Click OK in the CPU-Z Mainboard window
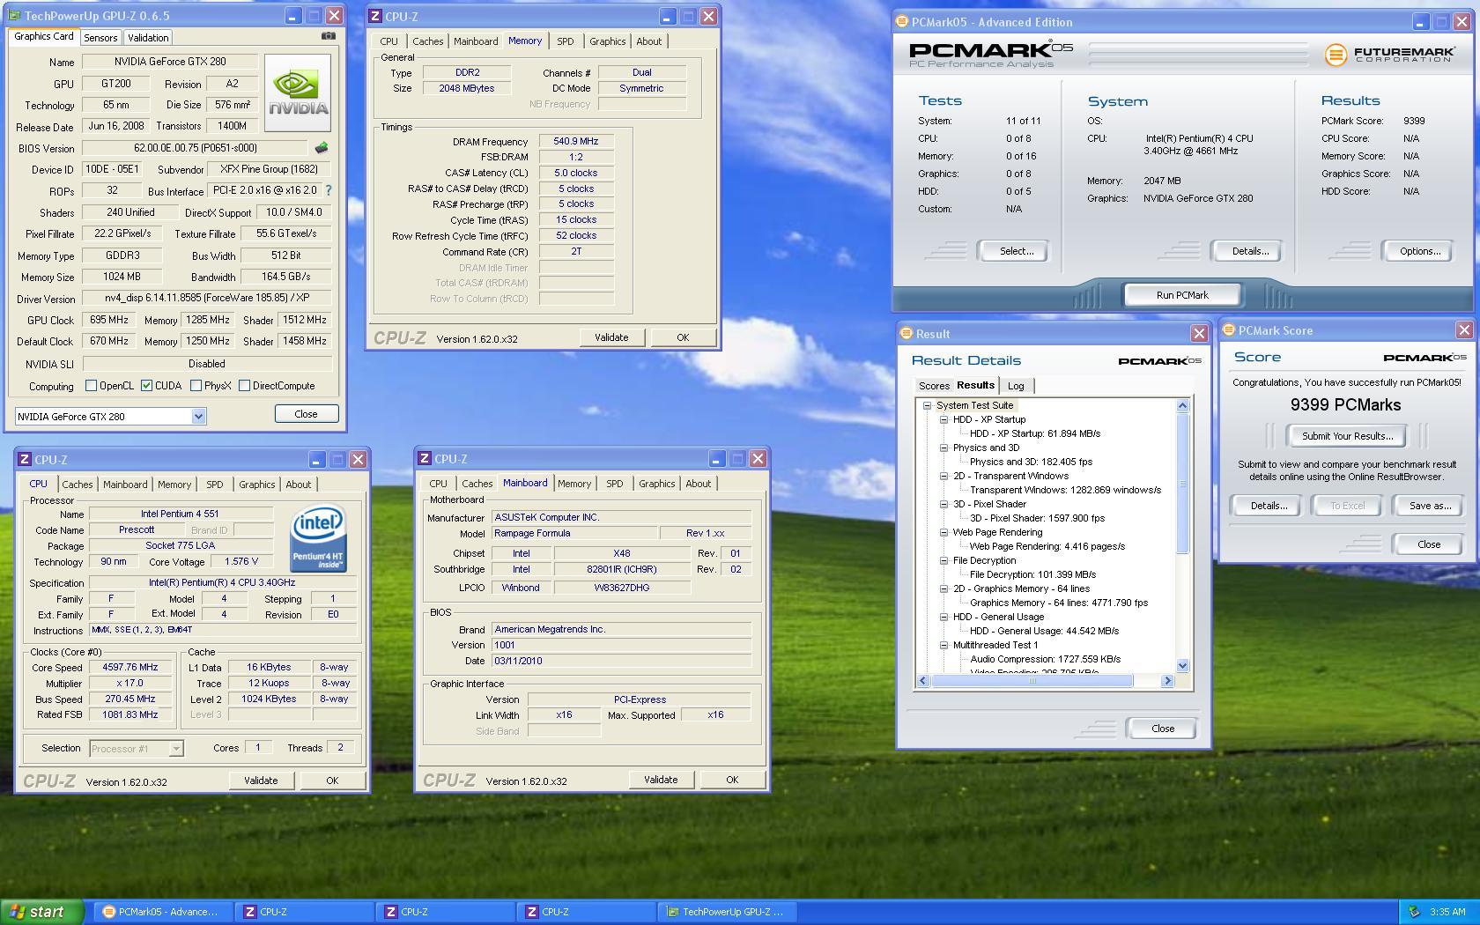Screen dimensions: 1480x925 (732, 780)
